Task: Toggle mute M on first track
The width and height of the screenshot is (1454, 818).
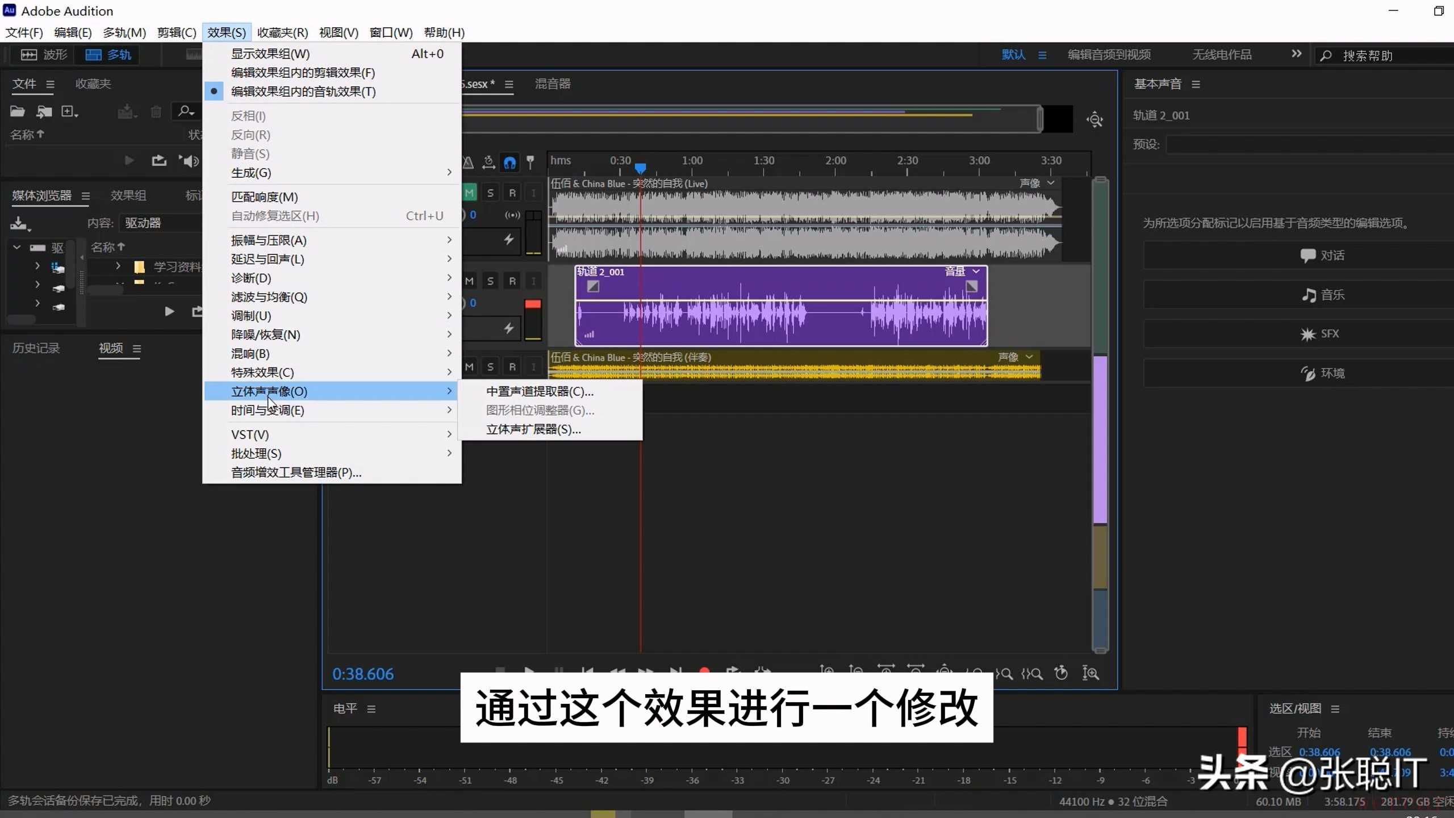Action: [469, 193]
